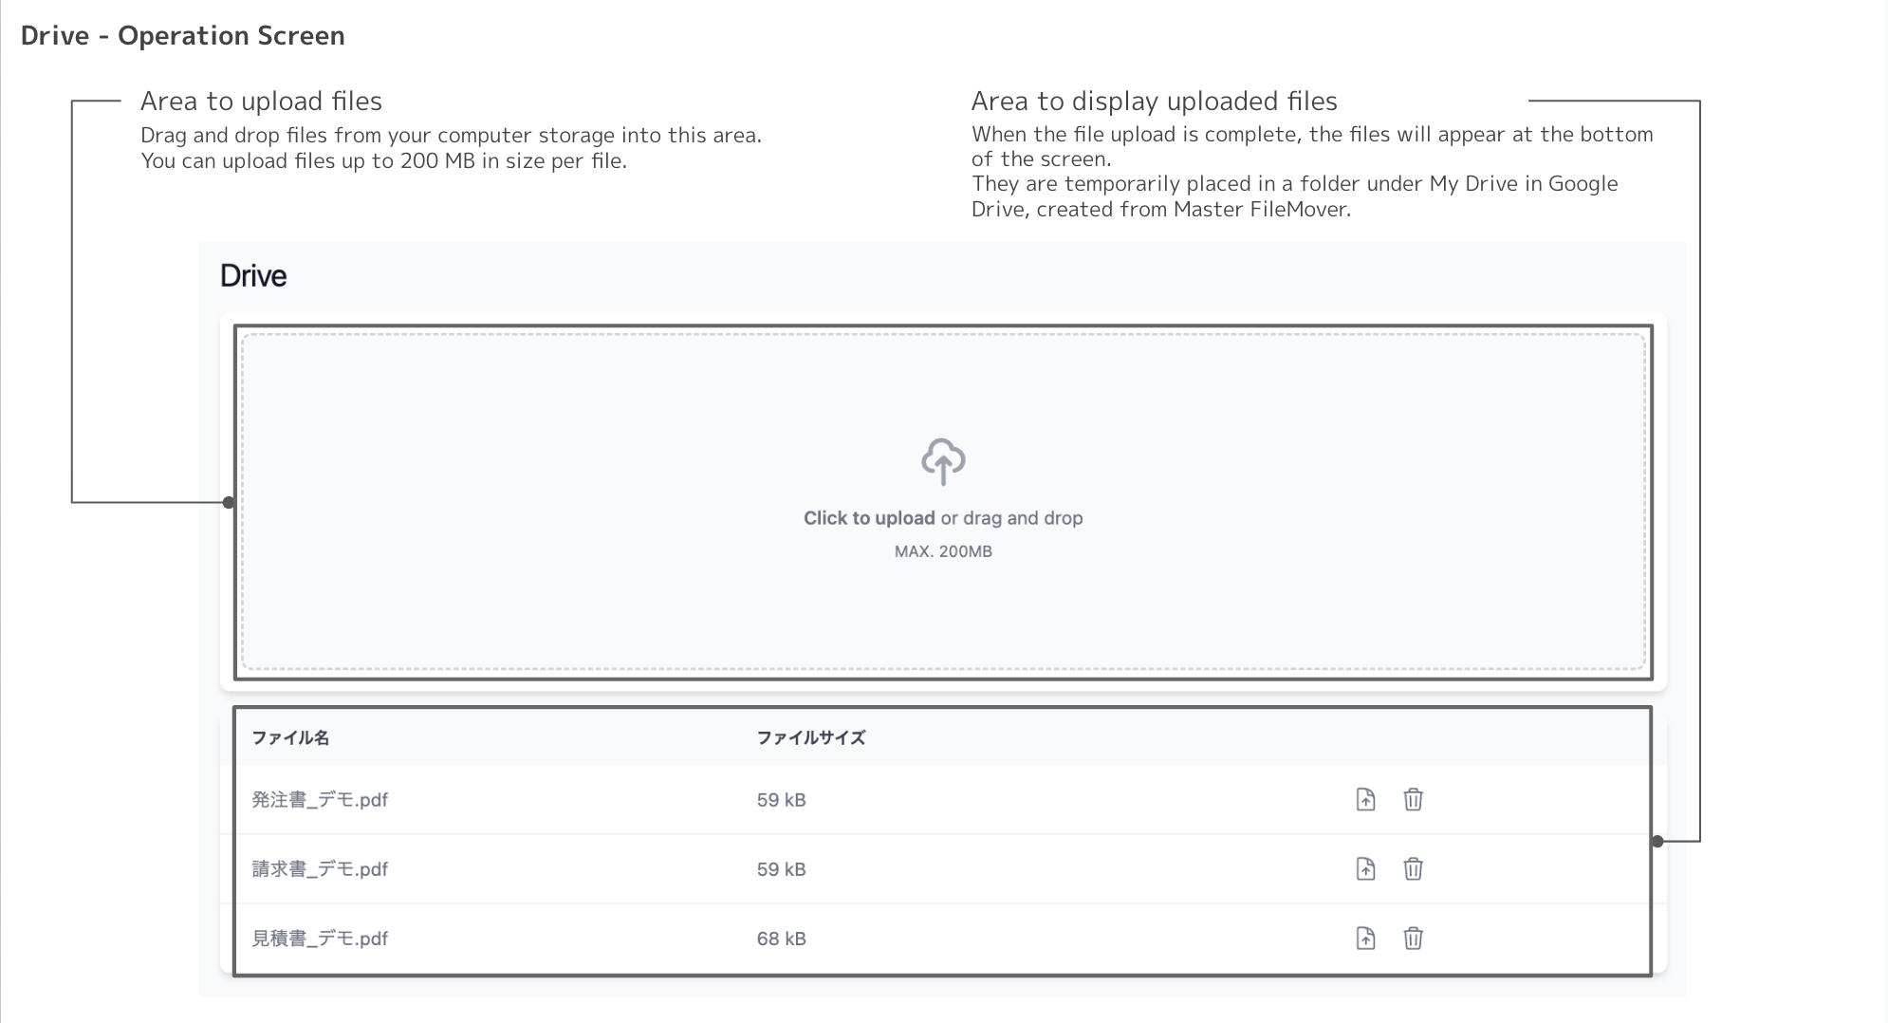
Task: Click the "Area to upload files" heading
Action: (261, 102)
